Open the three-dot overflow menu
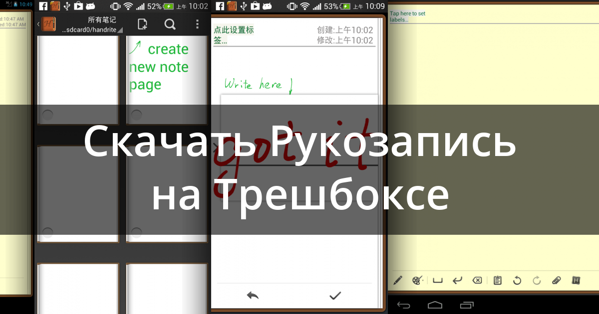Viewport: 599px width, 314px height. (x=198, y=24)
